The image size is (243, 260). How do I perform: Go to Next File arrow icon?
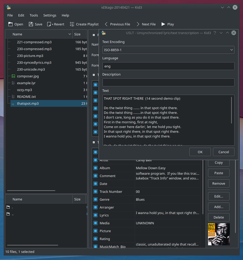click(x=138, y=24)
